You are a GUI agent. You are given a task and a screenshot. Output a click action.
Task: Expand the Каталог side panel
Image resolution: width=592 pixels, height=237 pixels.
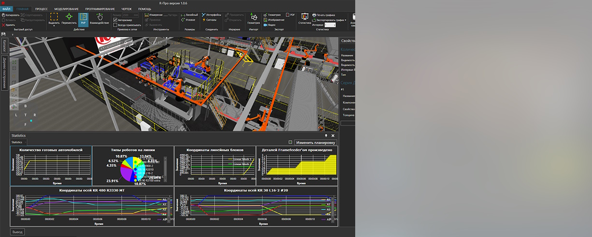[x=4, y=46]
